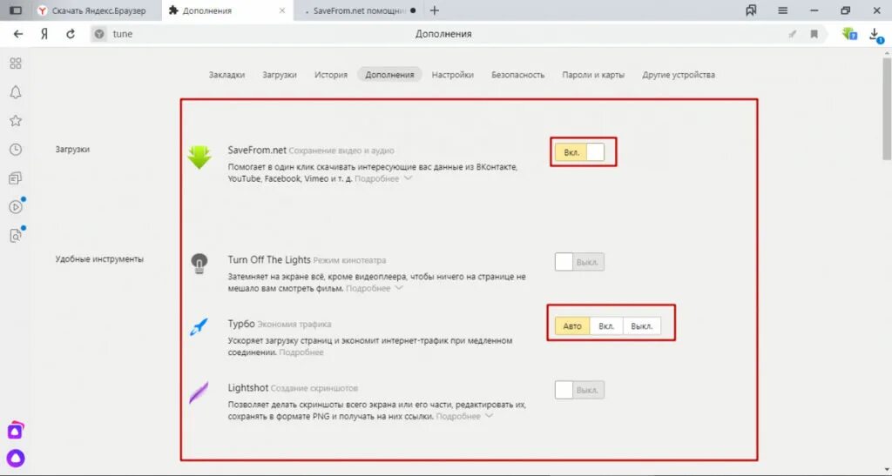This screenshot has width=892, height=476.
Task: Switch to the Пароли и карты section
Action: click(x=593, y=75)
